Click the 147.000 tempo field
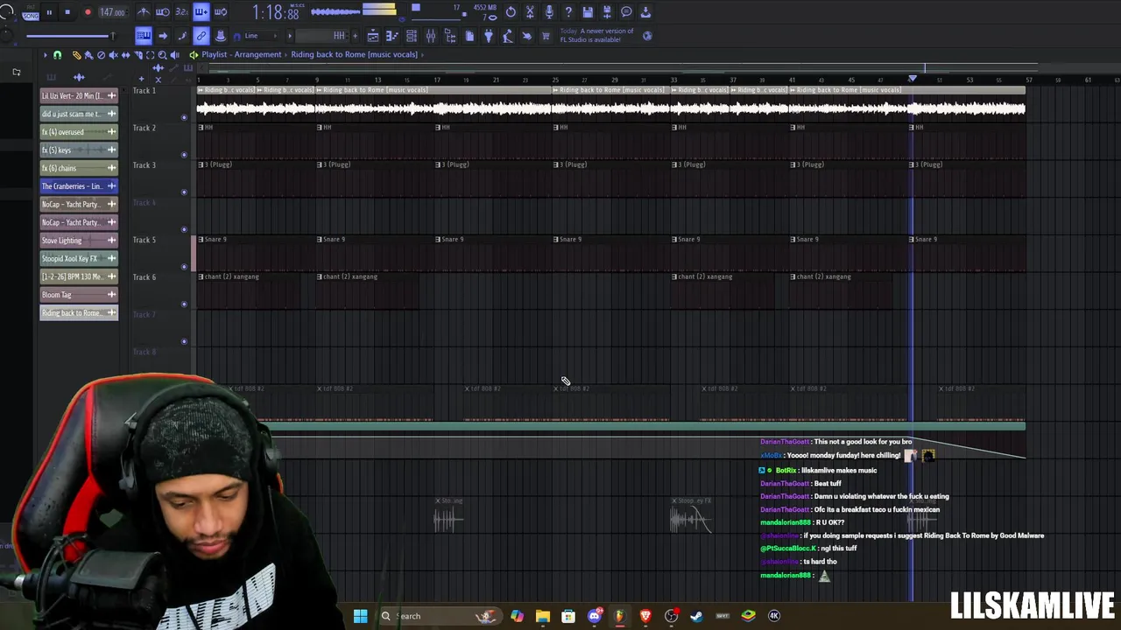This screenshot has height=630, width=1121. pos(113,12)
